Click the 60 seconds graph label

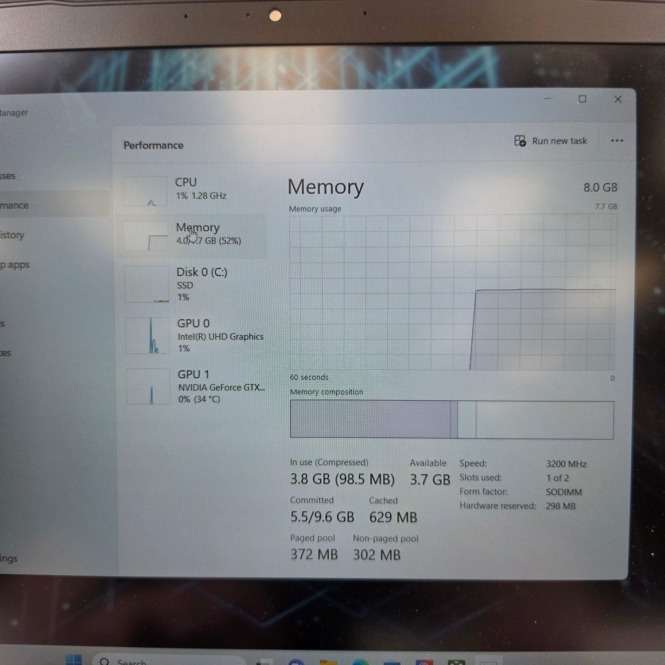309,377
